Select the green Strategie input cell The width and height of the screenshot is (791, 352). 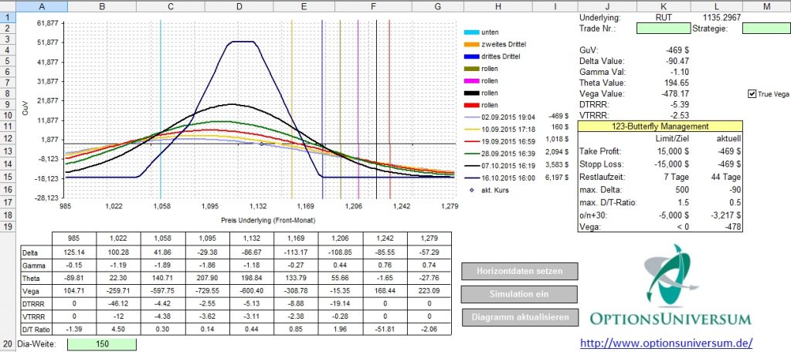click(x=765, y=29)
